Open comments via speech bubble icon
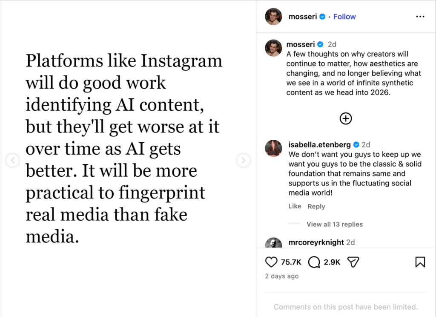 pos(314,262)
